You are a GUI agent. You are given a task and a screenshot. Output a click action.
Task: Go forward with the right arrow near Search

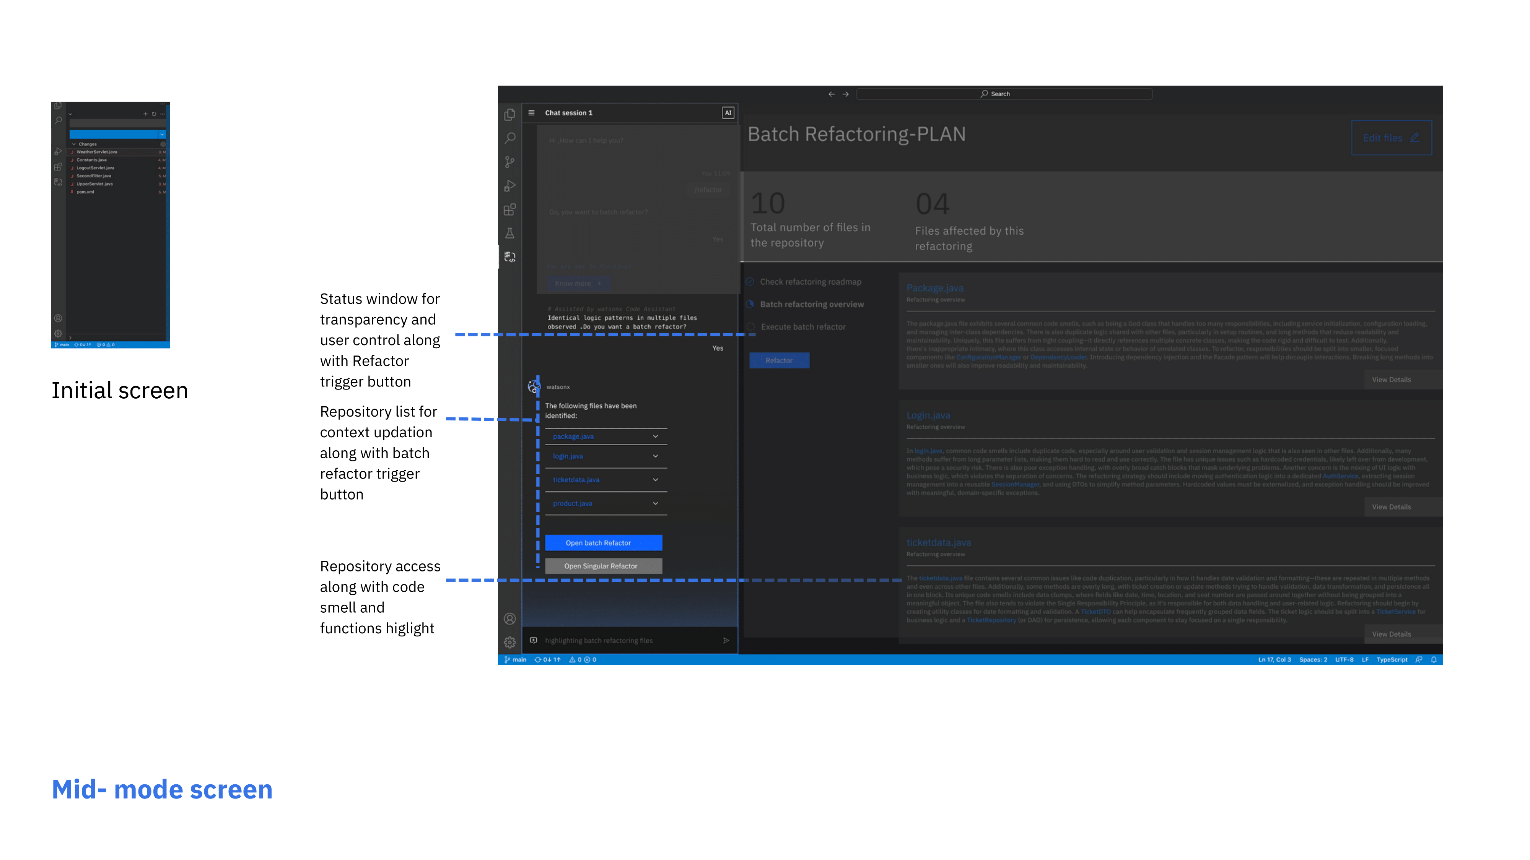click(846, 94)
